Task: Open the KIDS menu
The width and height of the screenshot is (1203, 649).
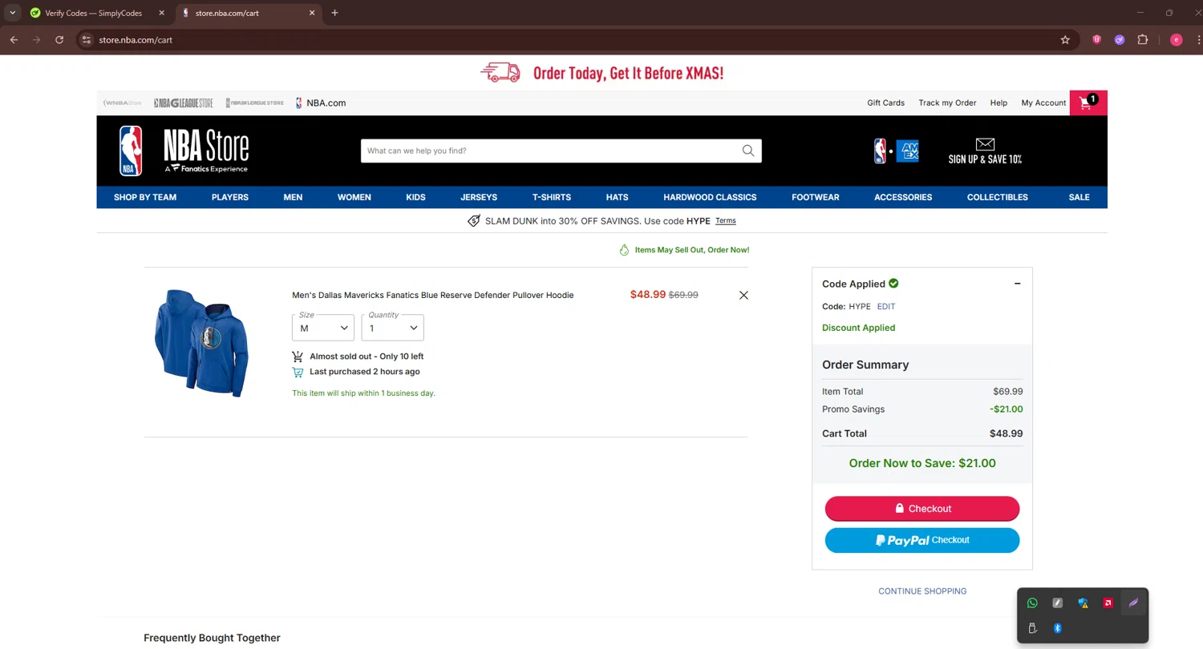Action: 415,197
